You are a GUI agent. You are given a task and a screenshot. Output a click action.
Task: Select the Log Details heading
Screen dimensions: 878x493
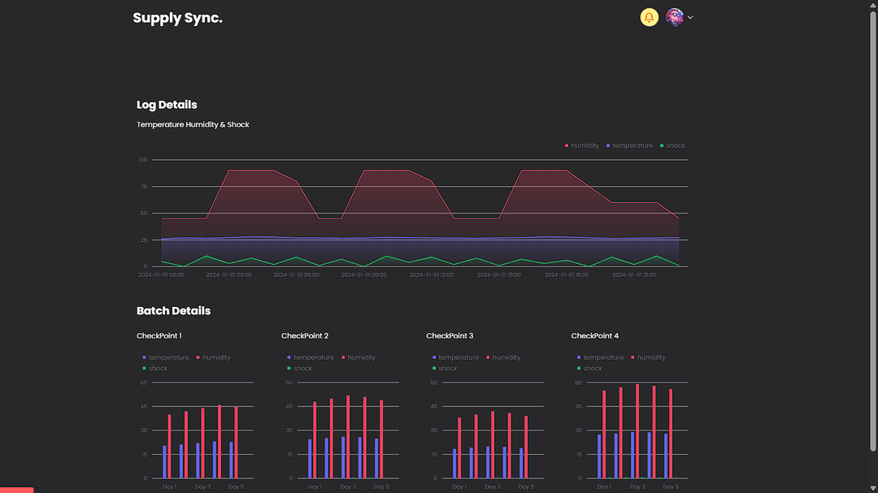[x=167, y=105]
